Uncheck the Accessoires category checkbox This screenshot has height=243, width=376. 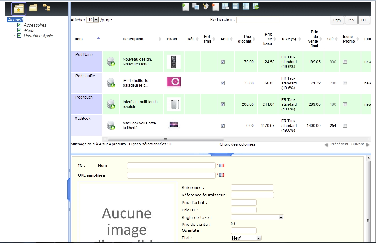19,25
